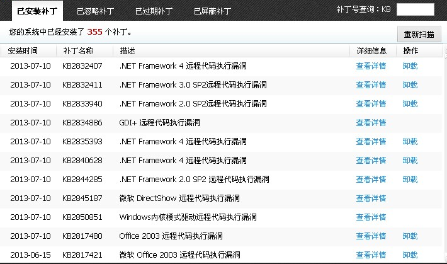View details for KB2835393
The width and height of the screenshot is (447, 264).
[x=371, y=142]
